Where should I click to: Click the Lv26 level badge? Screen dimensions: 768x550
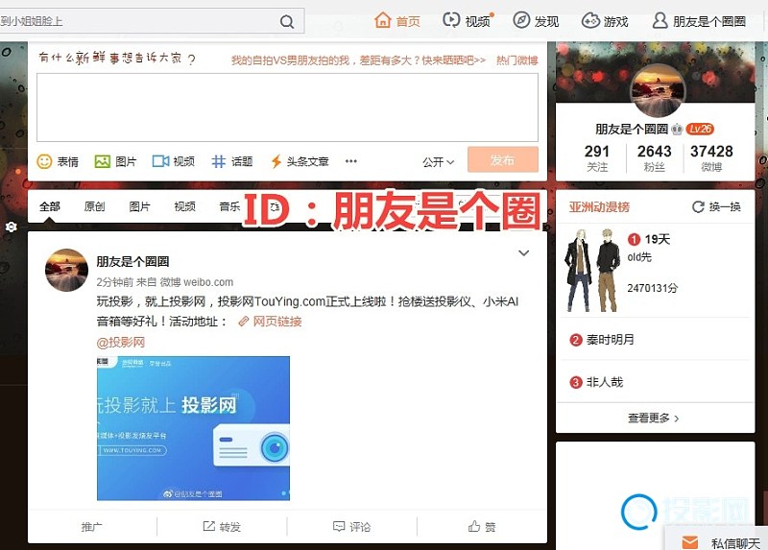point(700,130)
